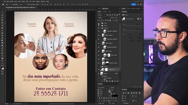Screen dimensions: 188x105
Task: Select the Hand tool
Action: [x=2, y=58]
